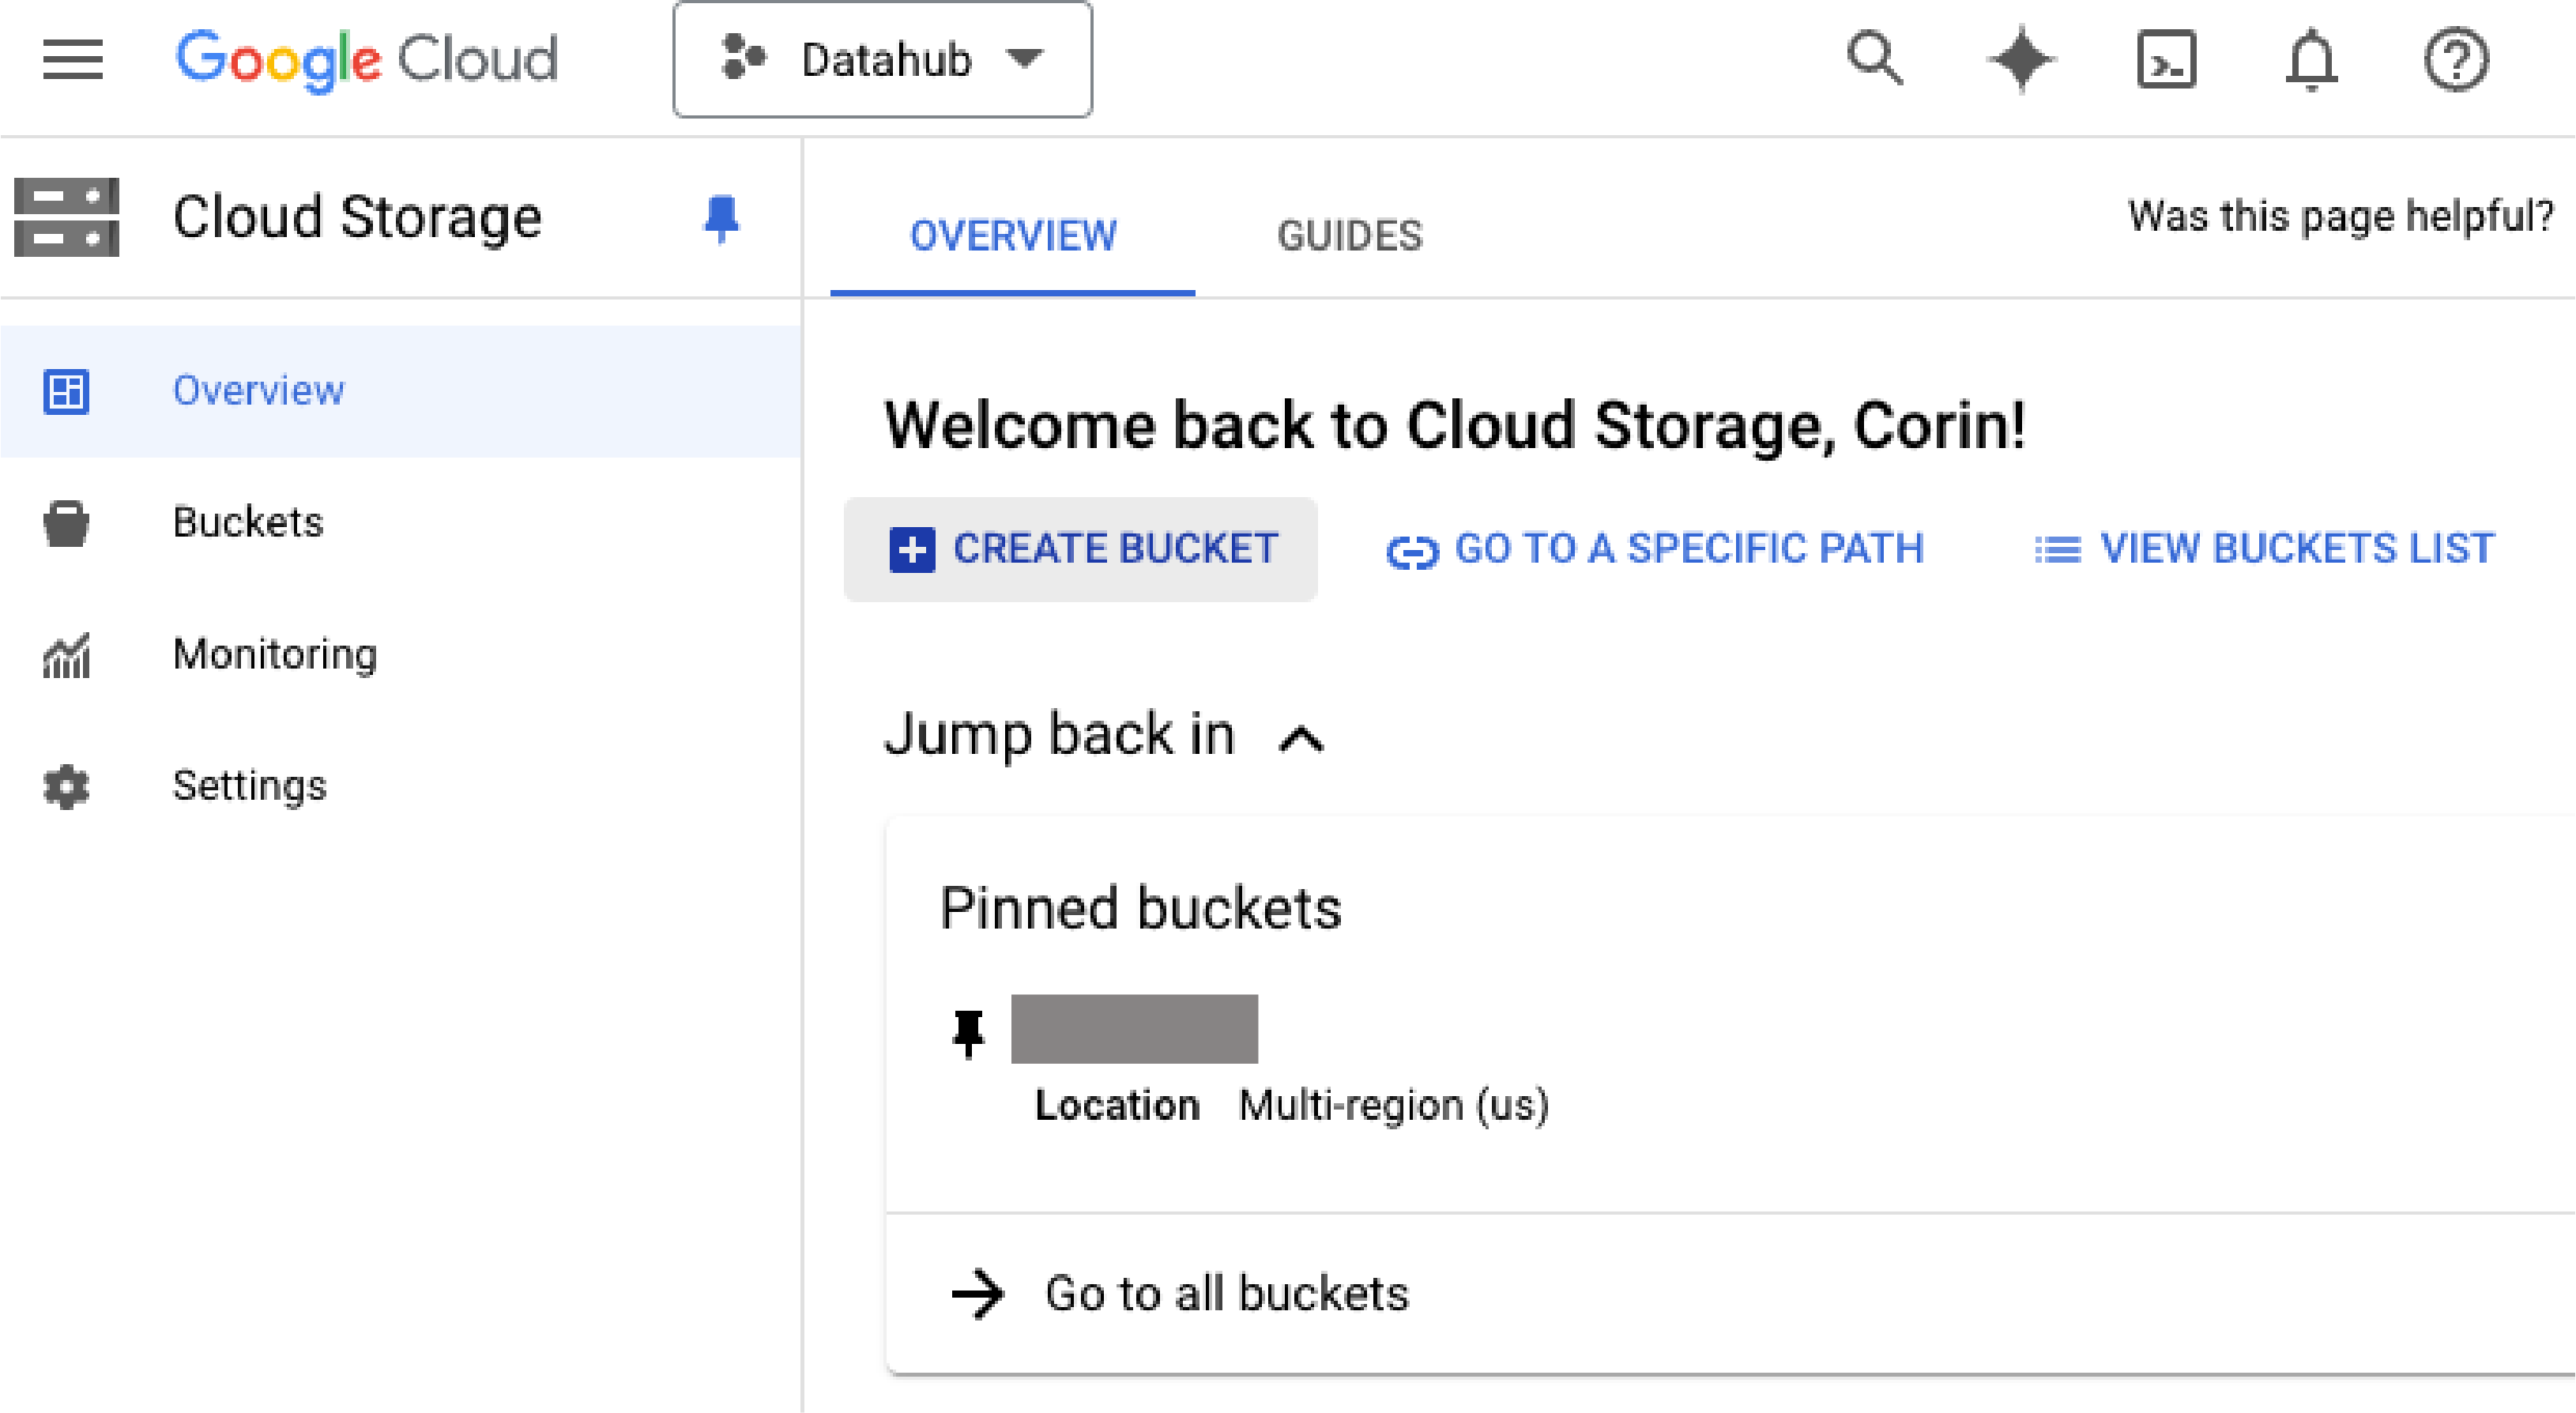Open the hamburger navigation menu
The width and height of the screenshot is (2576, 1413).
(x=72, y=59)
